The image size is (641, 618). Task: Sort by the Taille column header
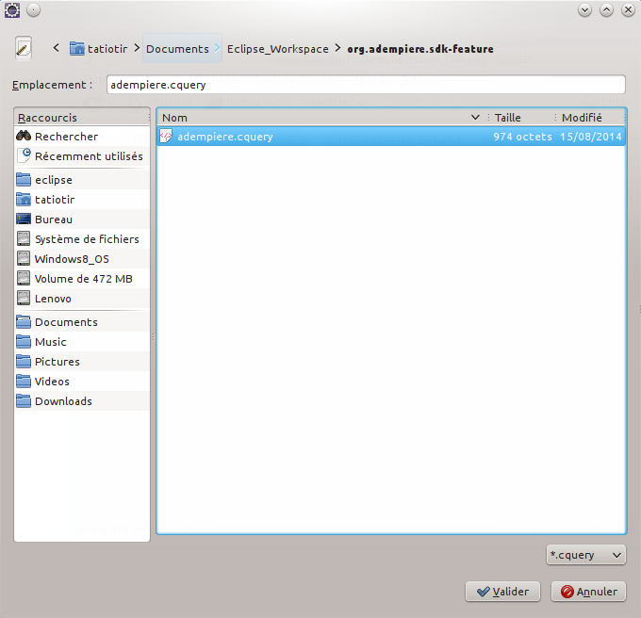tap(508, 118)
